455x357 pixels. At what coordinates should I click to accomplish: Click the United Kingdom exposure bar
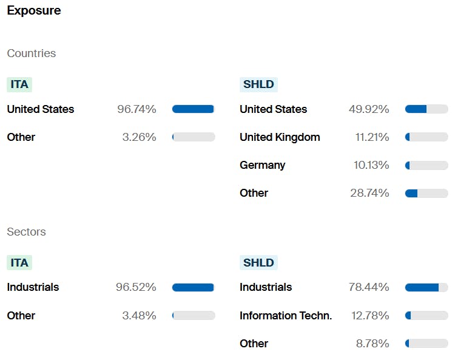(x=426, y=137)
